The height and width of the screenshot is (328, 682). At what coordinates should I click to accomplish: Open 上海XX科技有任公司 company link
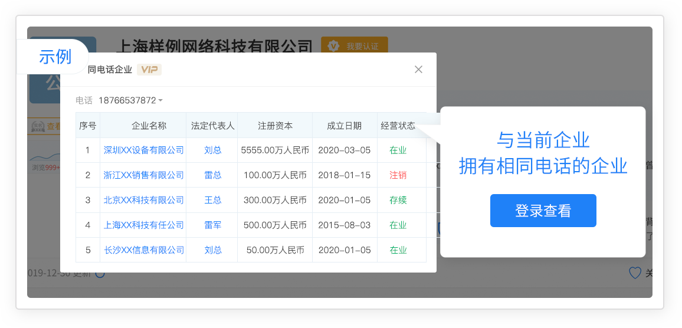coord(143,225)
